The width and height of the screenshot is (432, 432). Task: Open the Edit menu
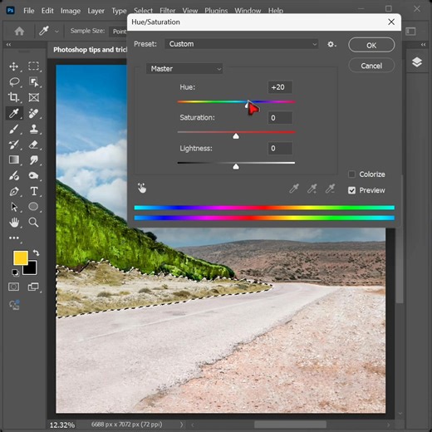tap(47, 11)
